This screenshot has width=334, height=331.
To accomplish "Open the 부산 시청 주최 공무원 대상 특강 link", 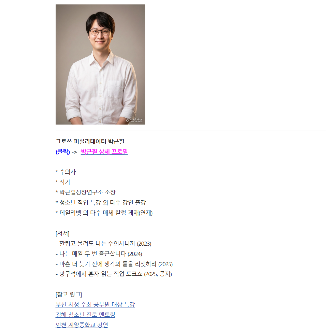I will (x=95, y=304).
